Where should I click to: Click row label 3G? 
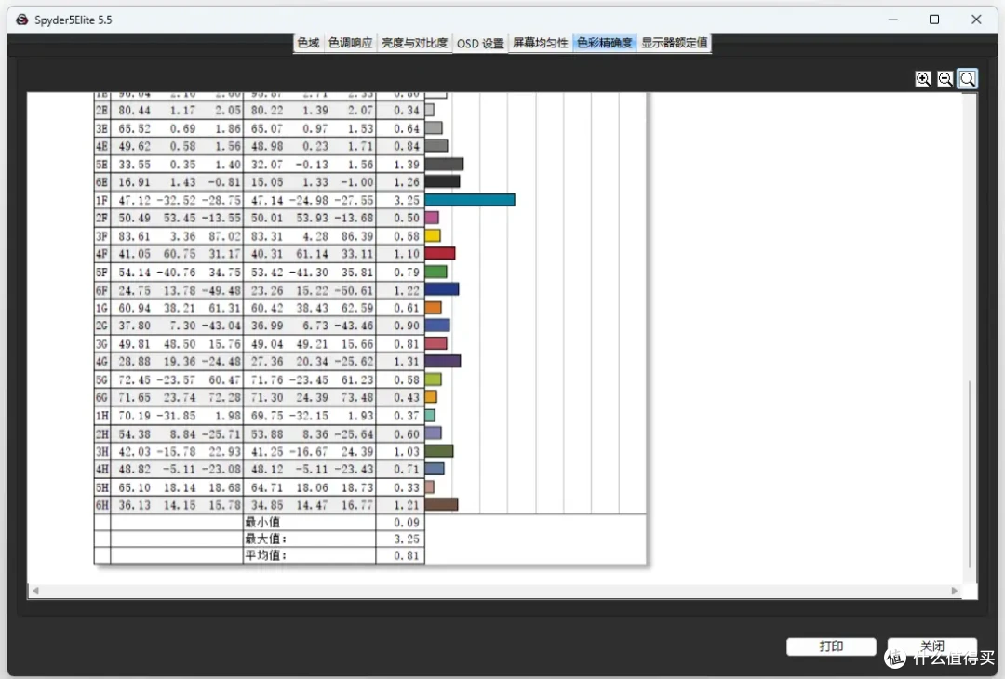point(102,344)
